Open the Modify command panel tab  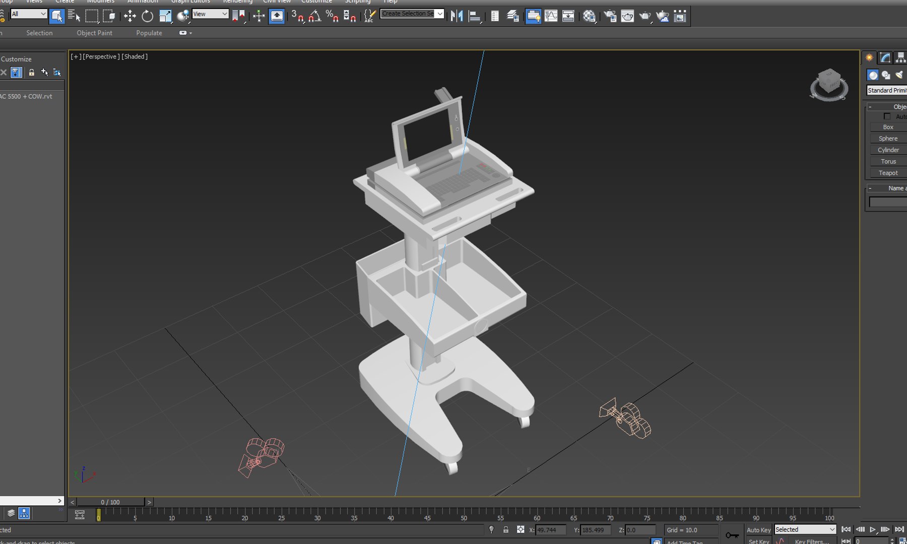tap(885, 57)
